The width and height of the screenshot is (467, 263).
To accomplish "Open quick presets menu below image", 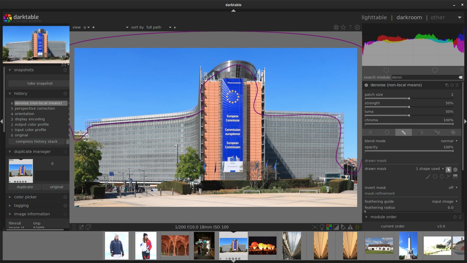I will pos(74,227).
